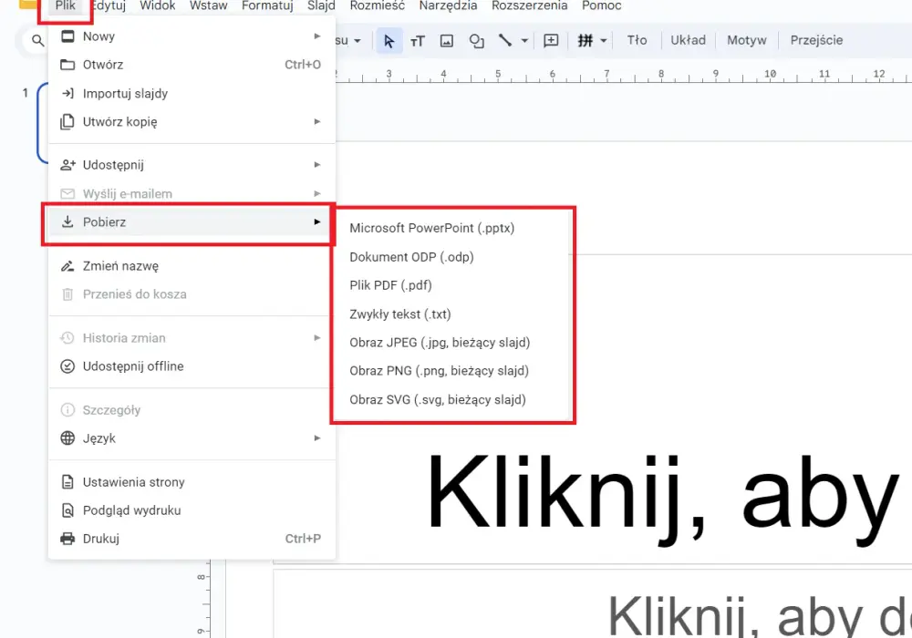Click the globe icon beside Język
The height and width of the screenshot is (638, 912).
click(x=67, y=438)
